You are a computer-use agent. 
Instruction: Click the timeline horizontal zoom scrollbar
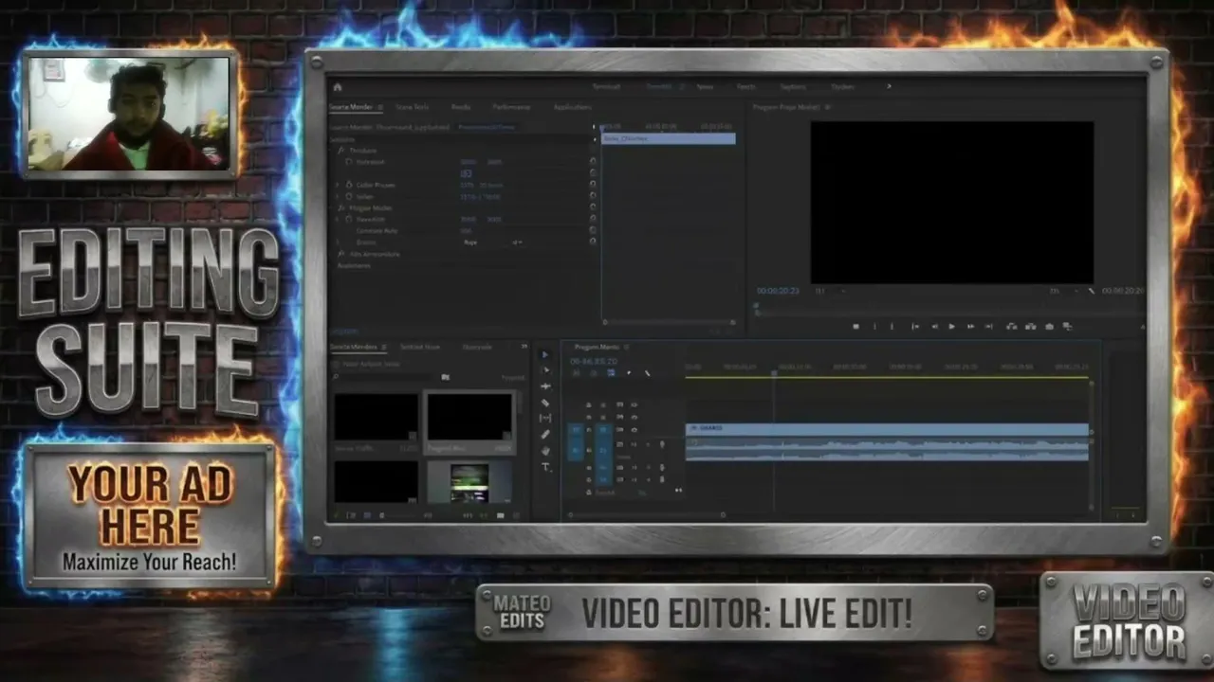coord(646,515)
